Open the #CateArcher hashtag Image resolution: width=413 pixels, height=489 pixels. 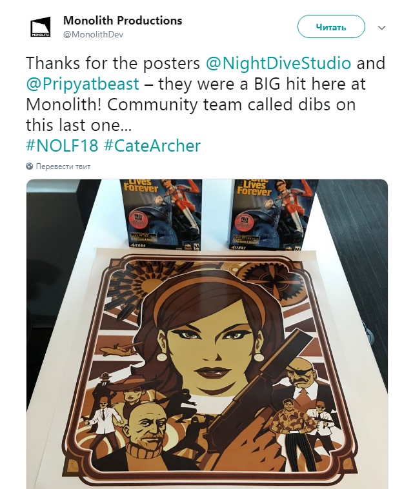pos(152,145)
